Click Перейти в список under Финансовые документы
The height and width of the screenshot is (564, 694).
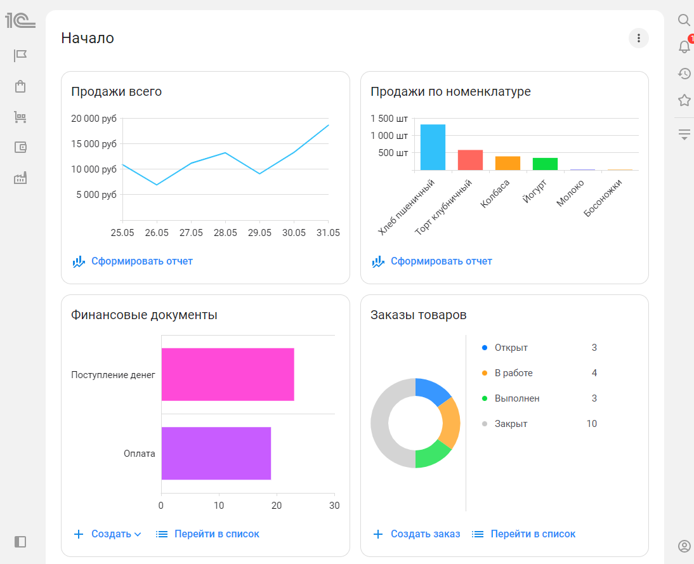[207, 534]
